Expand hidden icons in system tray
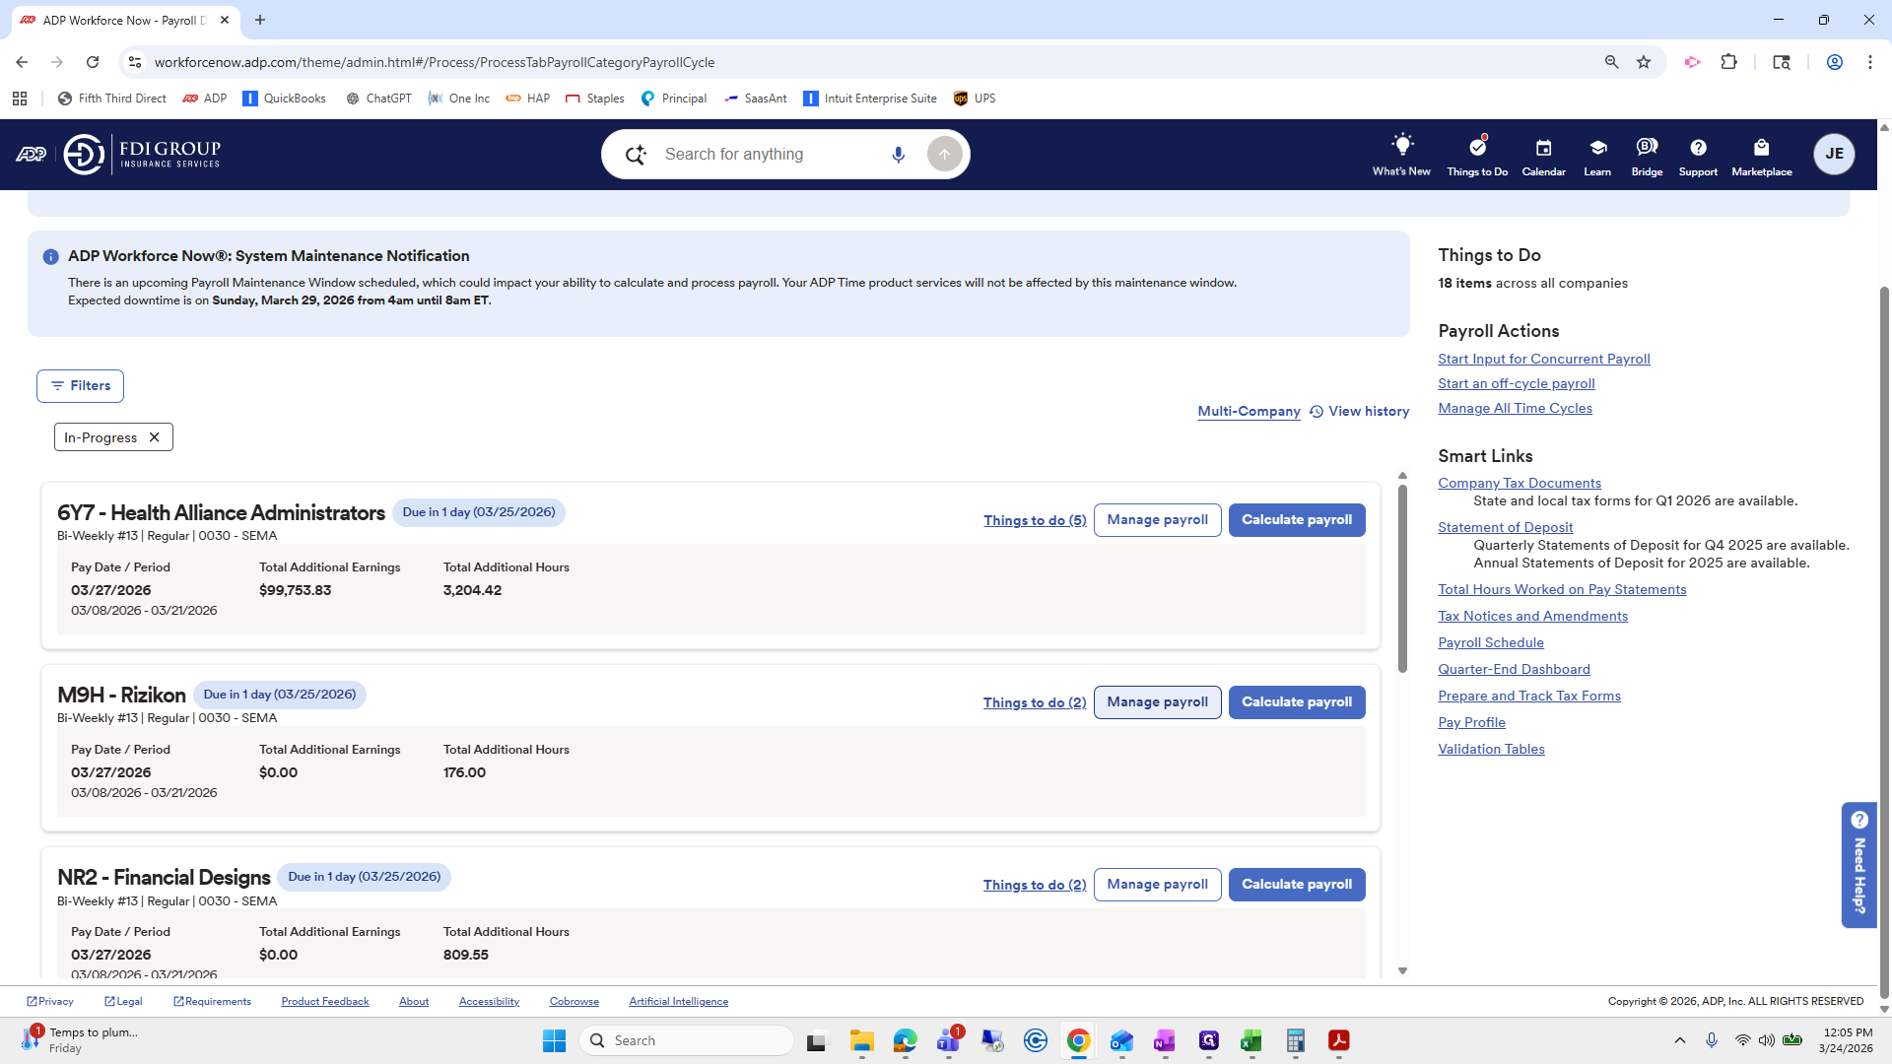The image size is (1892, 1064). pos(1680,1039)
